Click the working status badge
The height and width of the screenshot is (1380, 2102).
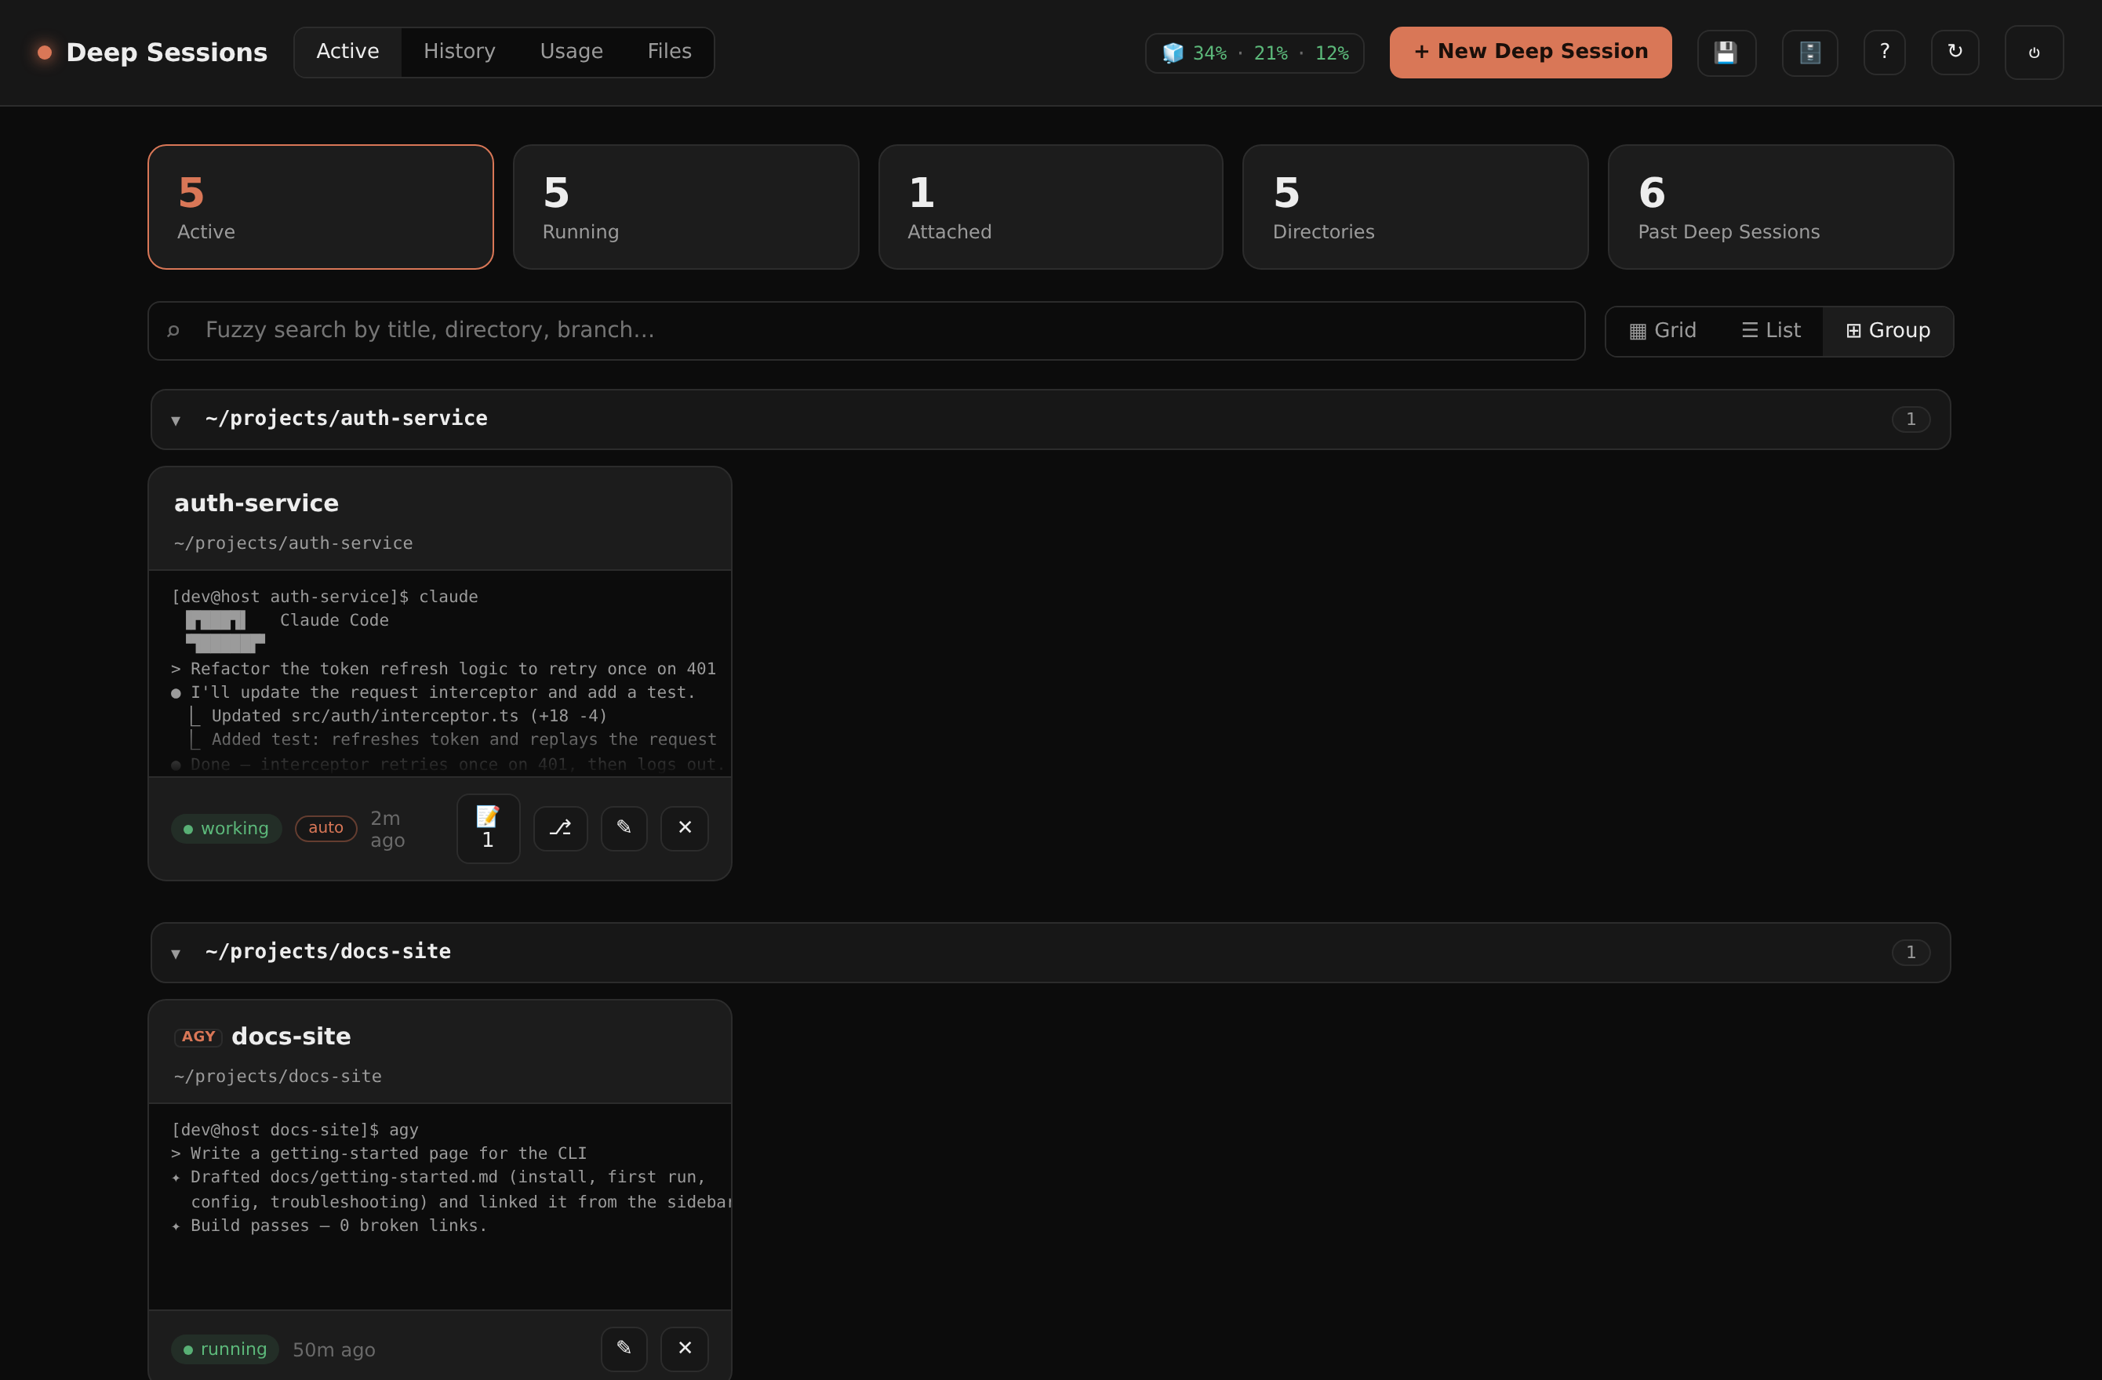pyautogui.click(x=226, y=828)
